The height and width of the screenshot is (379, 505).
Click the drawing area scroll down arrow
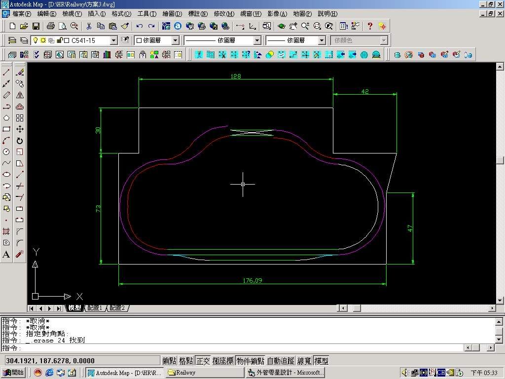[x=500, y=301]
